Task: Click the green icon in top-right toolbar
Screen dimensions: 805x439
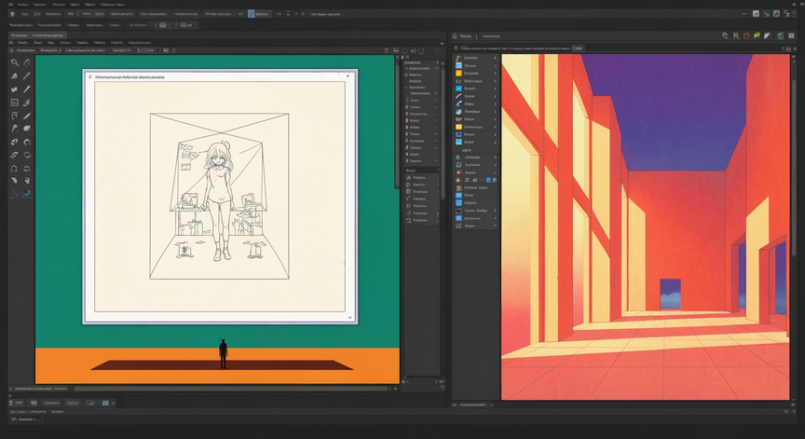Action: pos(757,36)
